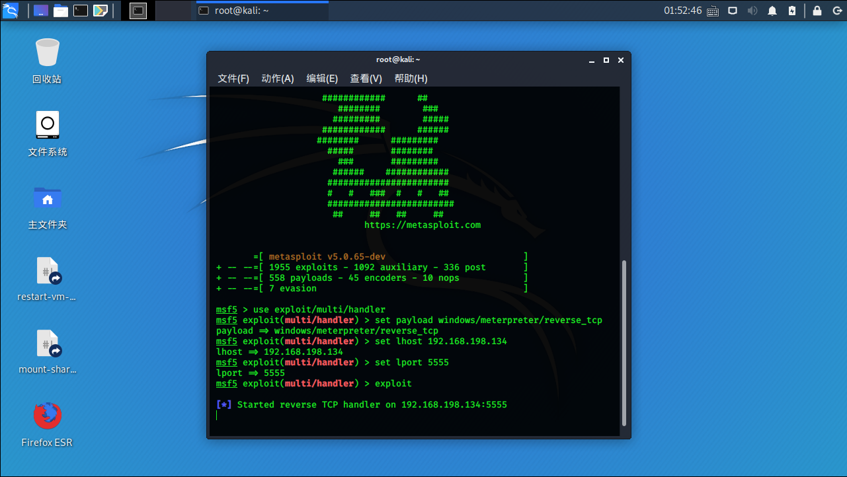Toggle the volume speaker tray icon

pyautogui.click(x=752, y=11)
